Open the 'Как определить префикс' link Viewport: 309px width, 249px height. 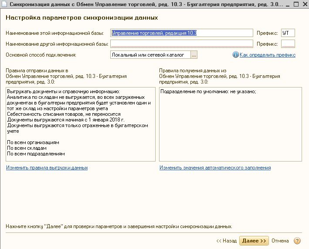(267, 55)
